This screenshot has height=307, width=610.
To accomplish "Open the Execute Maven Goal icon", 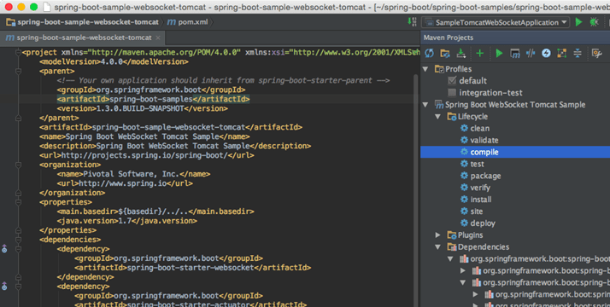I will (514, 53).
